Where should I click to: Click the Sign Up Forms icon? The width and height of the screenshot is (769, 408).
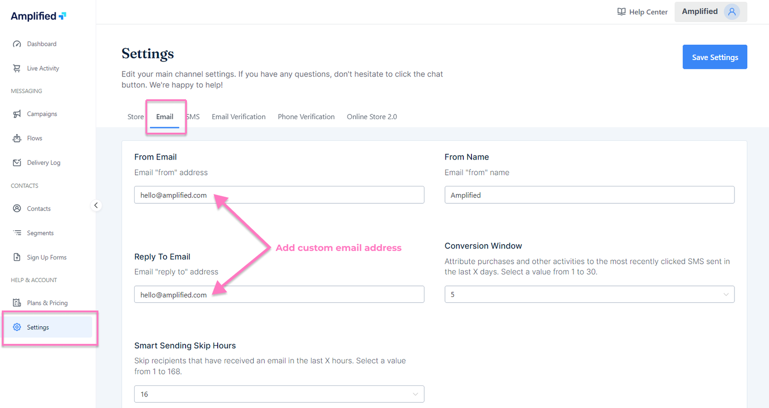[x=17, y=257]
